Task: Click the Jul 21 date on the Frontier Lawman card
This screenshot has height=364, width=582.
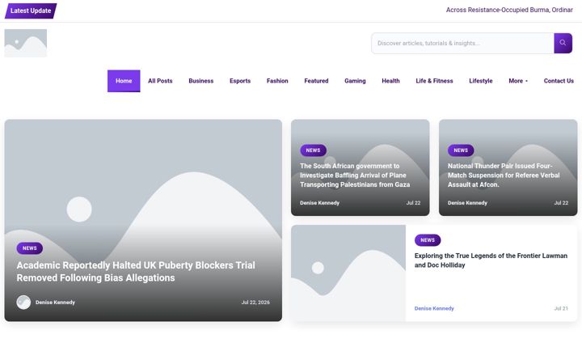Action: pos(561,308)
